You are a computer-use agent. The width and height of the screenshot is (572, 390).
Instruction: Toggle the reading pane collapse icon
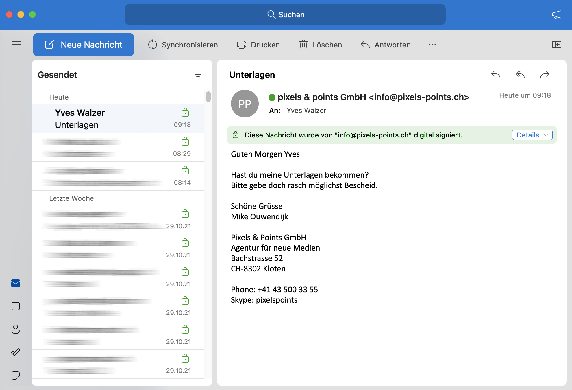coord(556,45)
